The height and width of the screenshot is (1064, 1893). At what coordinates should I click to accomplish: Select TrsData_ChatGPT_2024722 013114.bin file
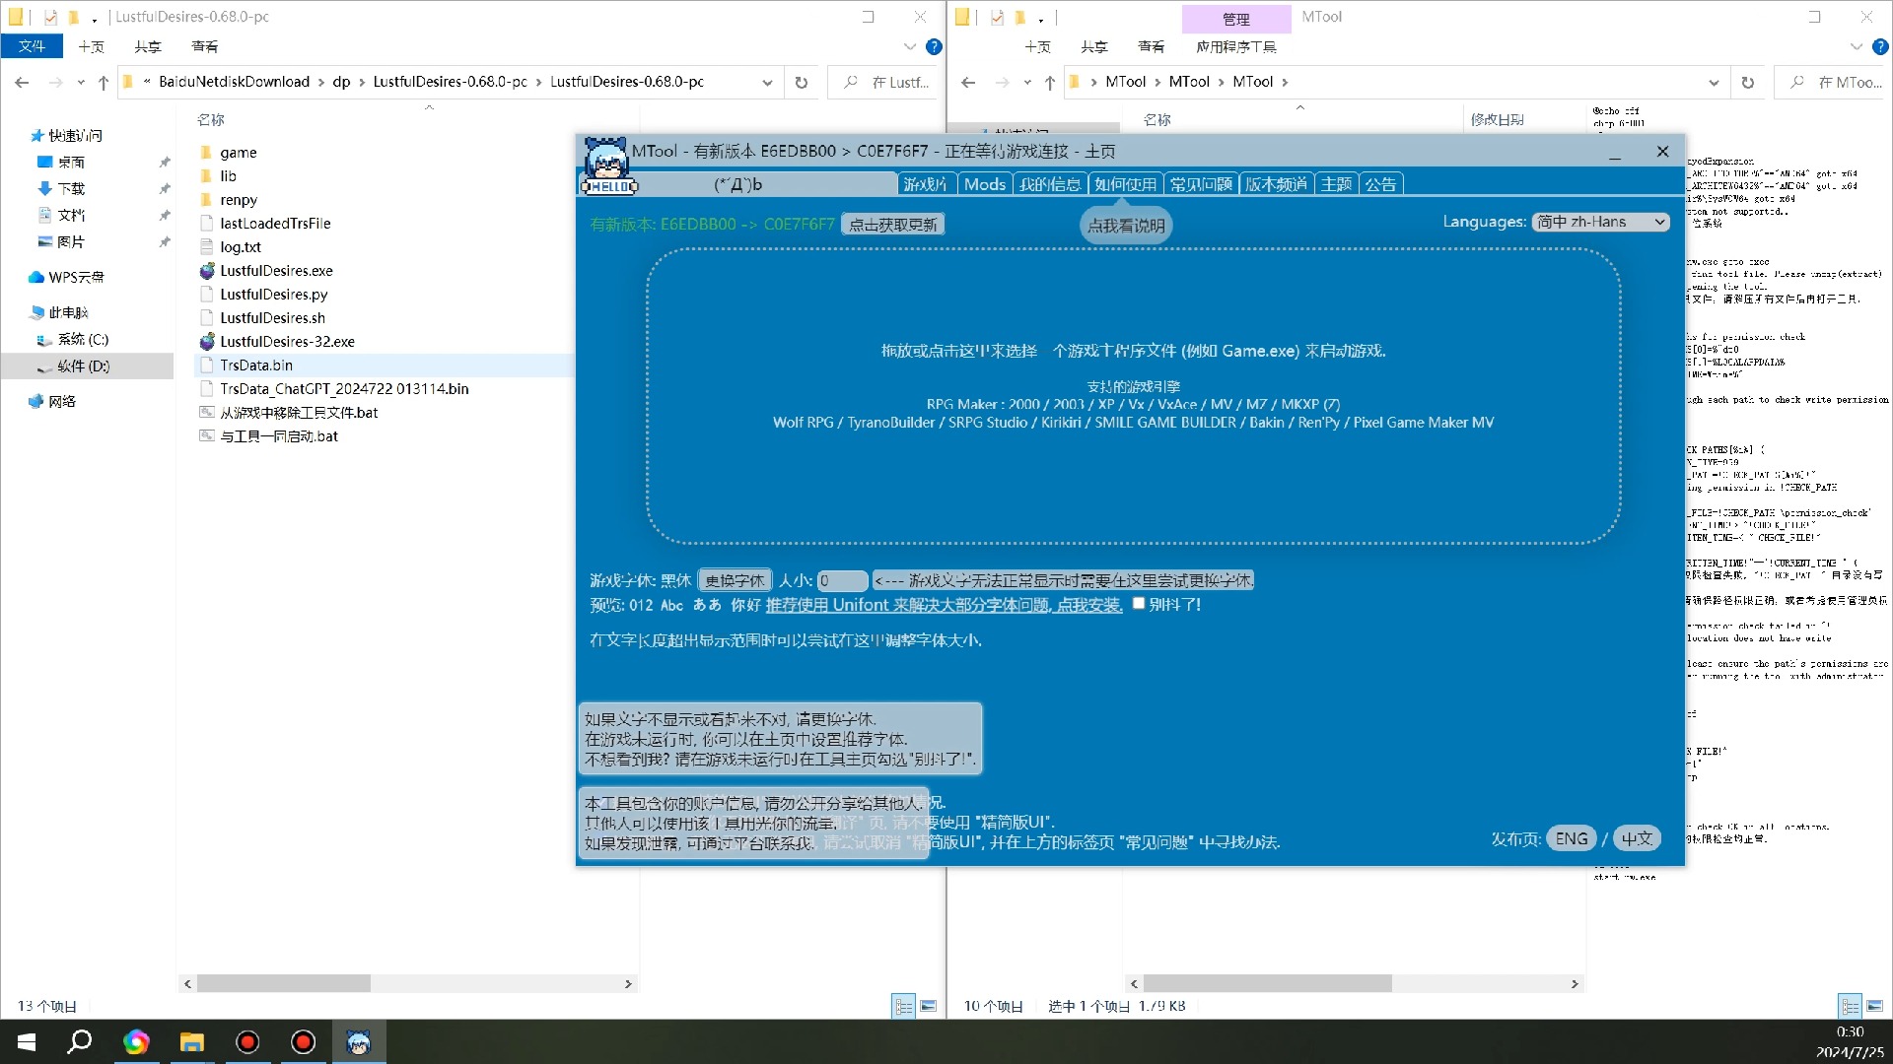pyautogui.click(x=344, y=389)
